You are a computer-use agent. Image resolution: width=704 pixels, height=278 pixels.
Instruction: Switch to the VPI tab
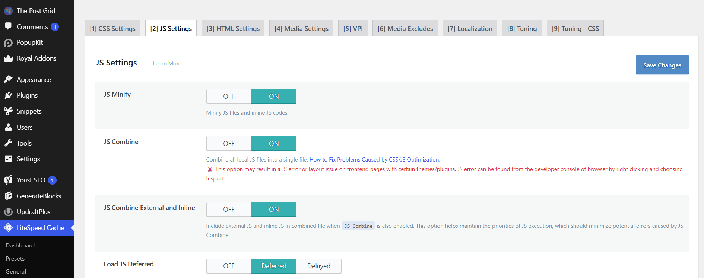click(353, 28)
